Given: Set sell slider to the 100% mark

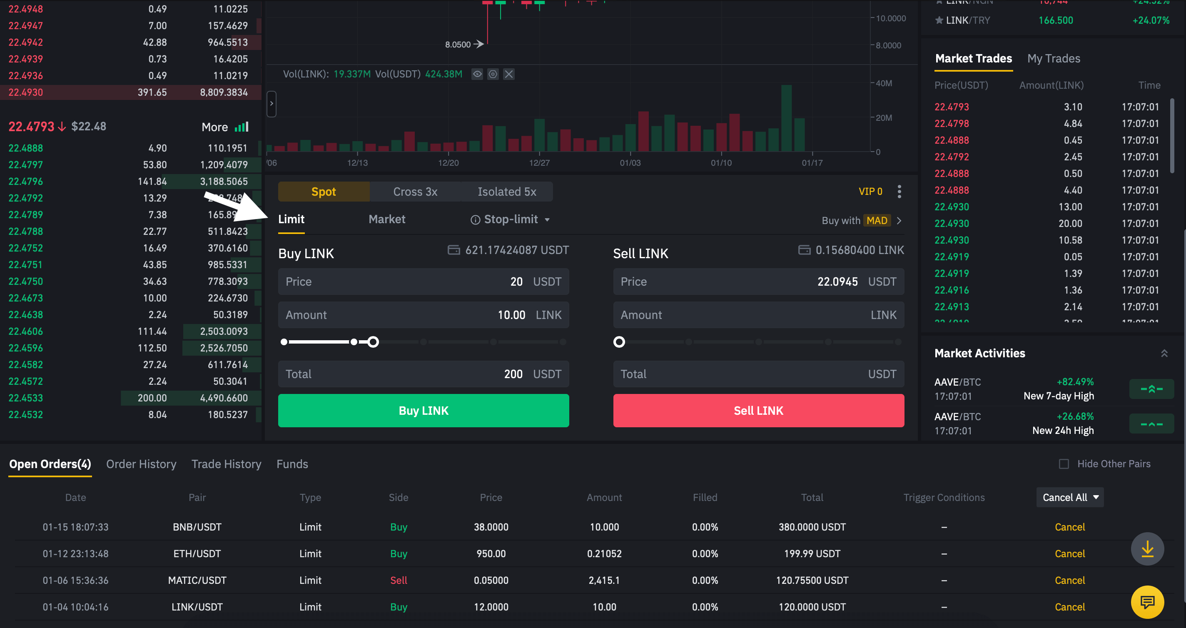Looking at the screenshot, I should (898, 342).
